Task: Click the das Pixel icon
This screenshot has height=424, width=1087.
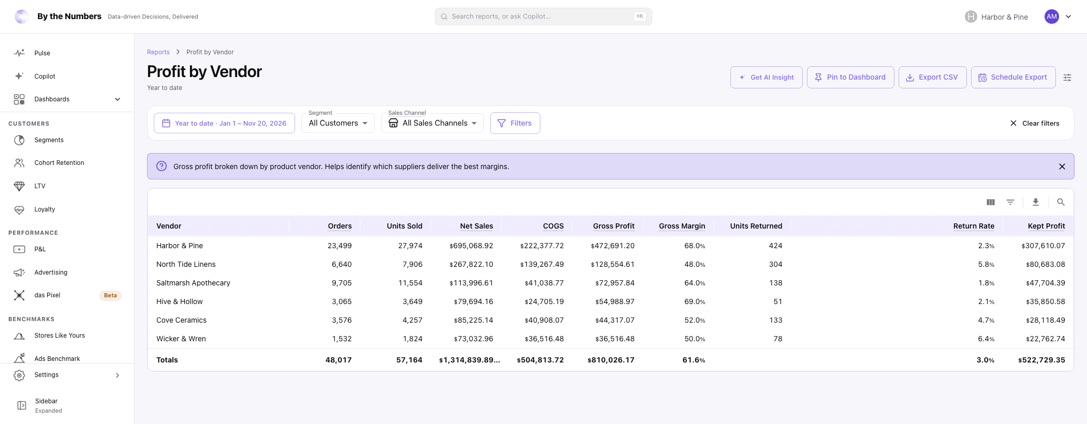Action: coord(19,295)
